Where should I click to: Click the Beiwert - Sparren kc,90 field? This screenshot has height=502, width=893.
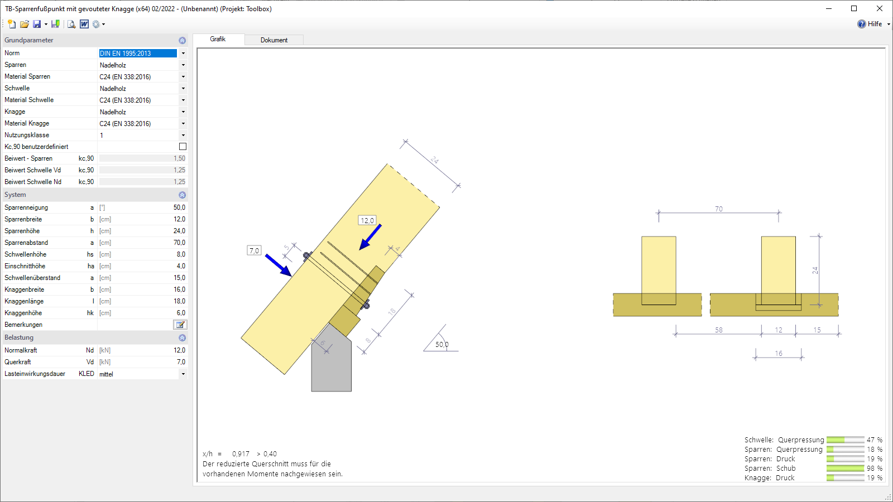tap(142, 158)
